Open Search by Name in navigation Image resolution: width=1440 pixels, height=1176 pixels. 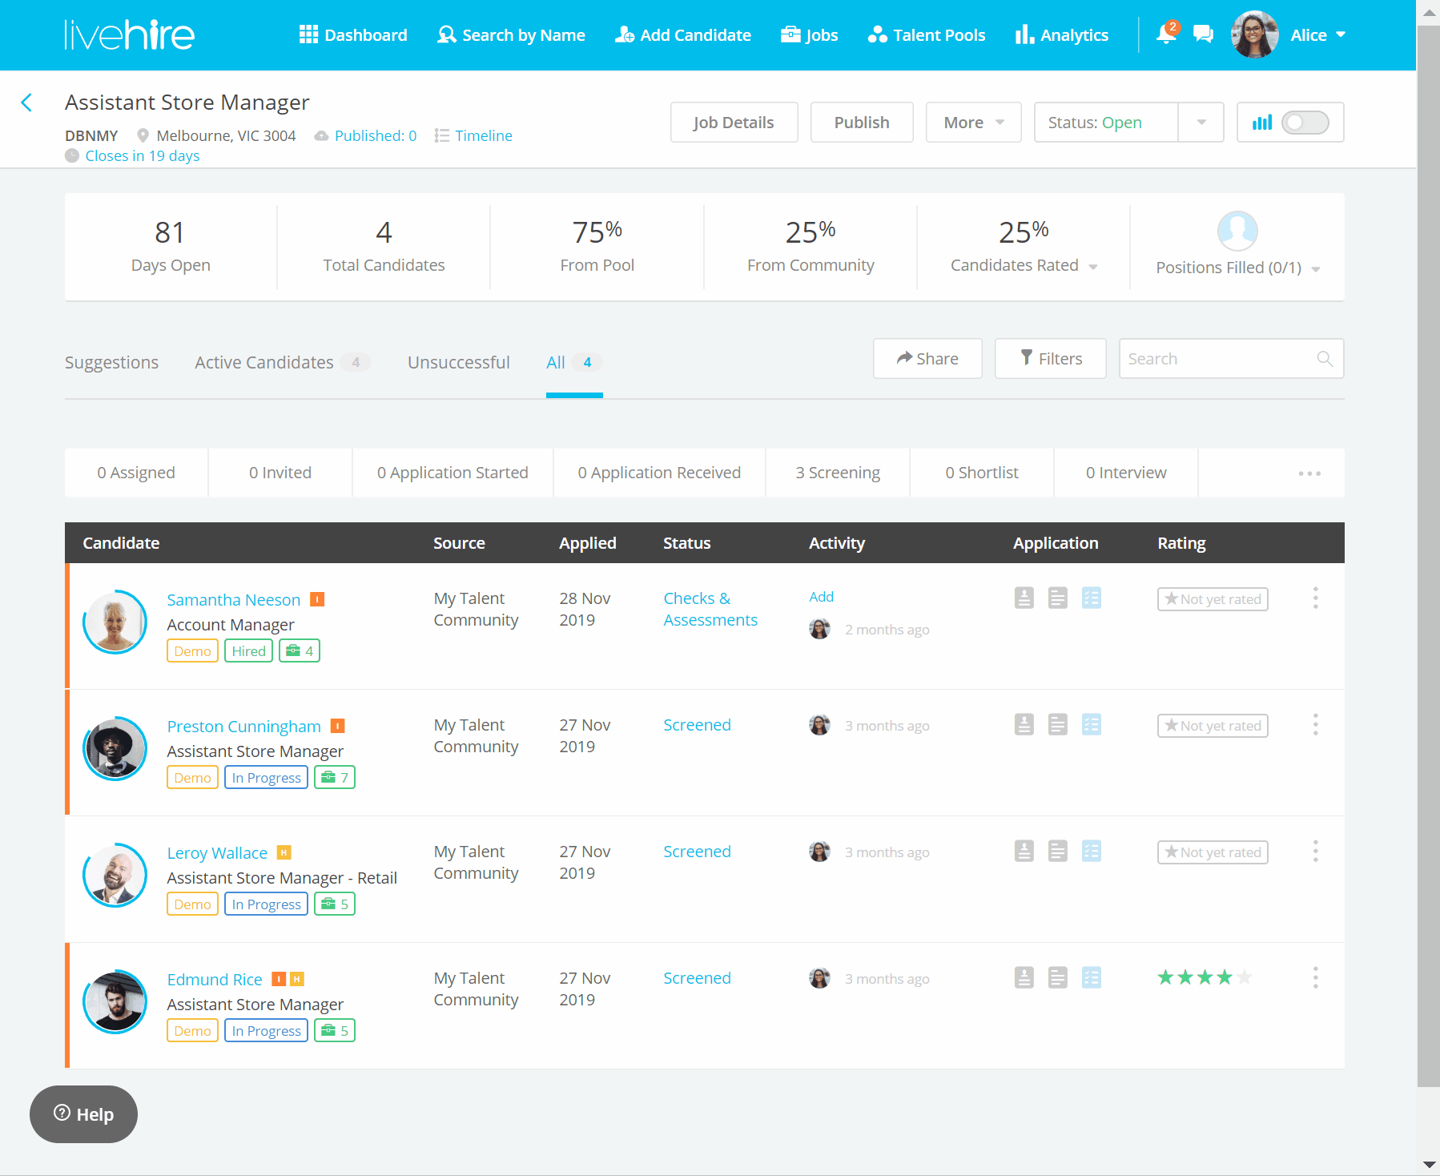pos(511,34)
